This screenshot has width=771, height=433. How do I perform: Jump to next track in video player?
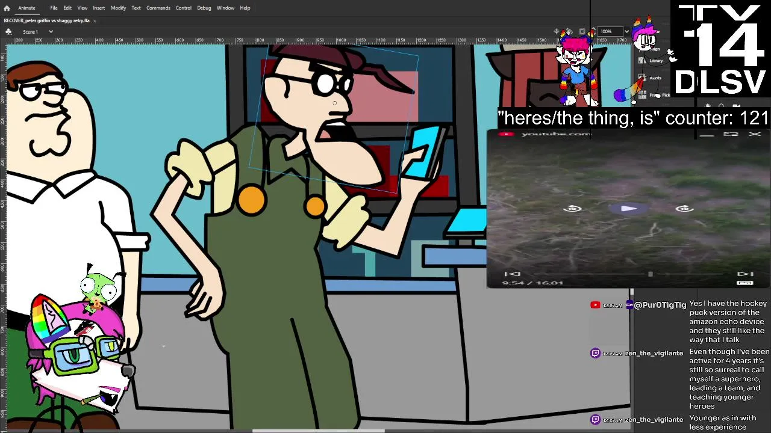745,274
